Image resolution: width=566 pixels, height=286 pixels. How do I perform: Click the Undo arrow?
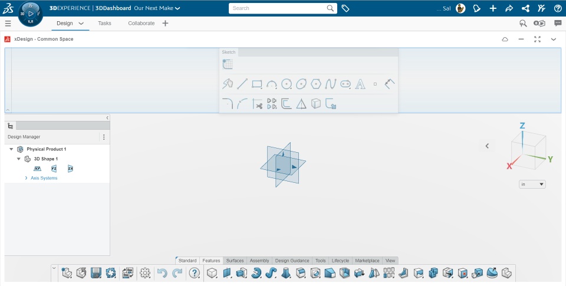click(x=163, y=273)
